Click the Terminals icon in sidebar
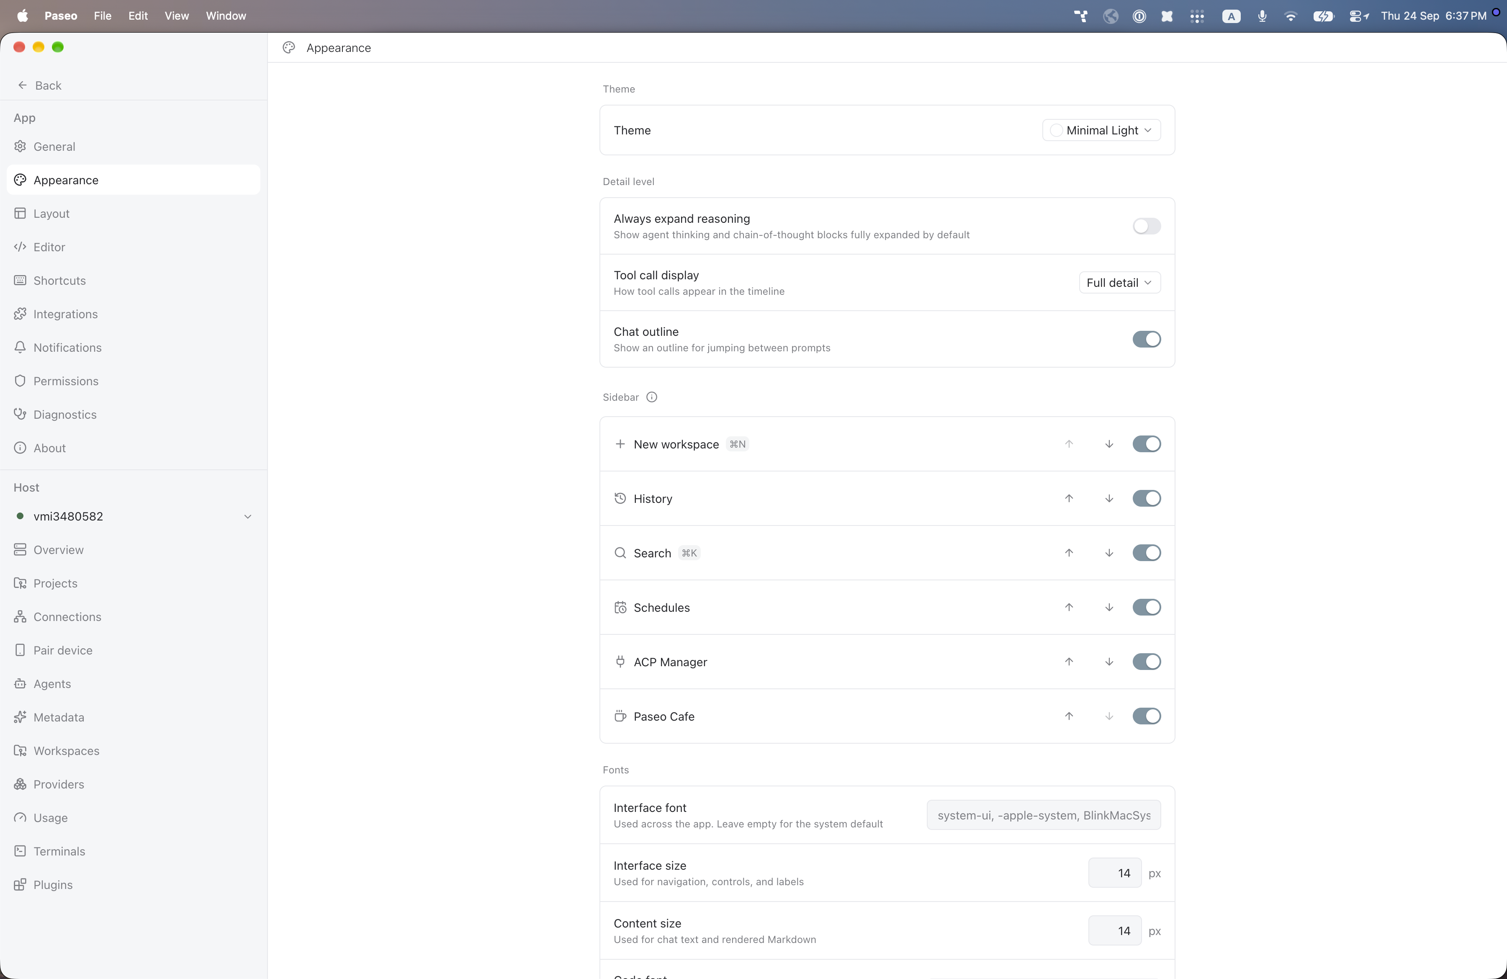The height and width of the screenshot is (979, 1507). [20, 852]
